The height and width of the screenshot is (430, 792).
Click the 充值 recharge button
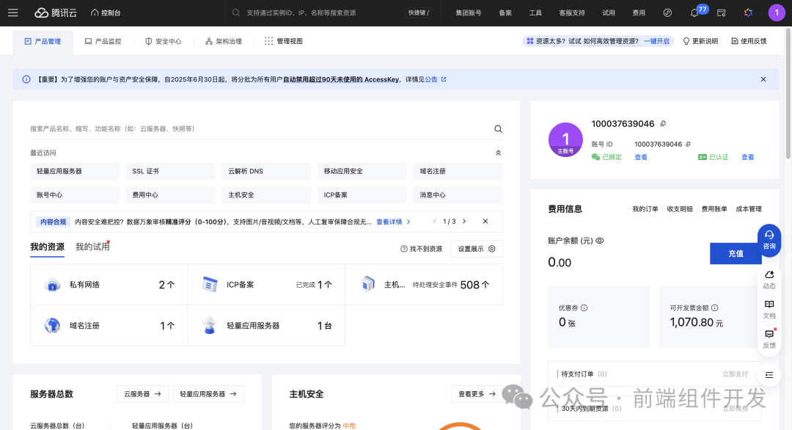(736, 253)
